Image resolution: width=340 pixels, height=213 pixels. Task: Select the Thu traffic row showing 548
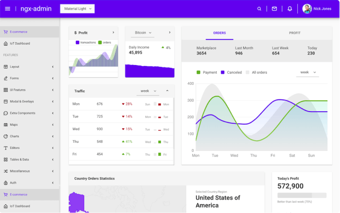(121, 142)
